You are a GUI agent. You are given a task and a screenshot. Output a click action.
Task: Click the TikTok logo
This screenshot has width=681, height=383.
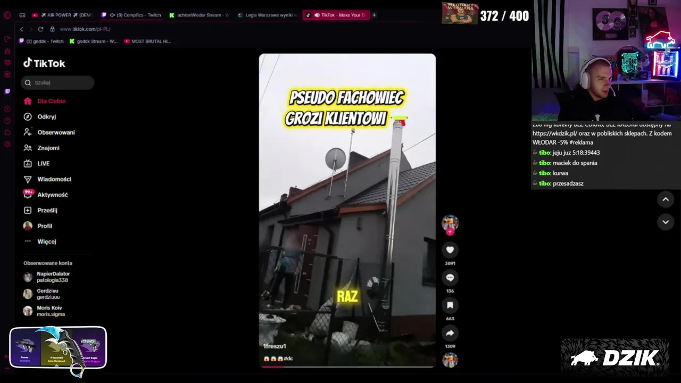pyautogui.click(x=44, y=63)
